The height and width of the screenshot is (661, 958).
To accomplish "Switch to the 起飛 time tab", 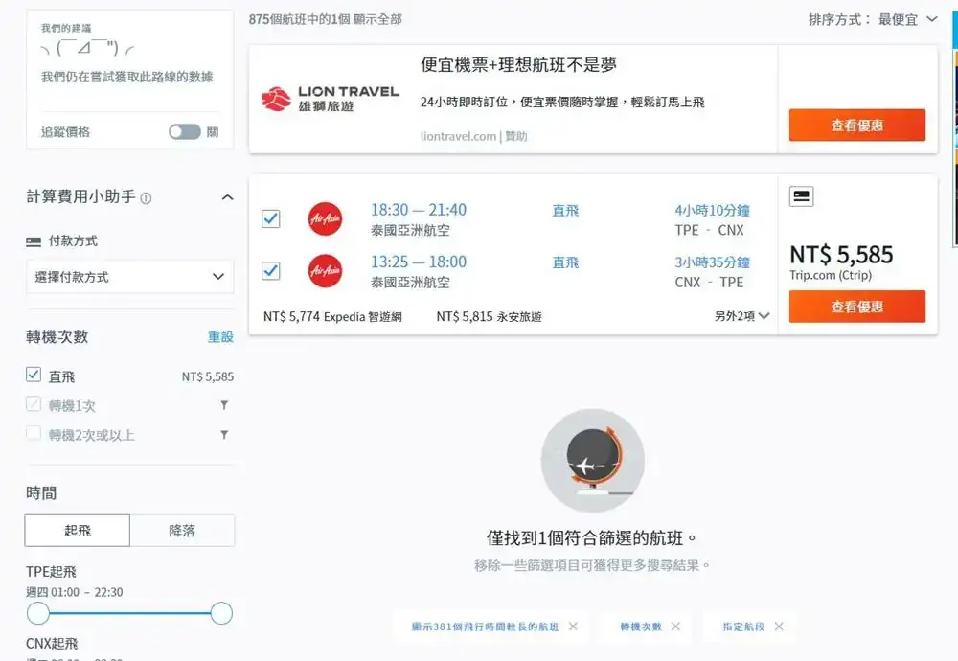I will pos(77,531).
